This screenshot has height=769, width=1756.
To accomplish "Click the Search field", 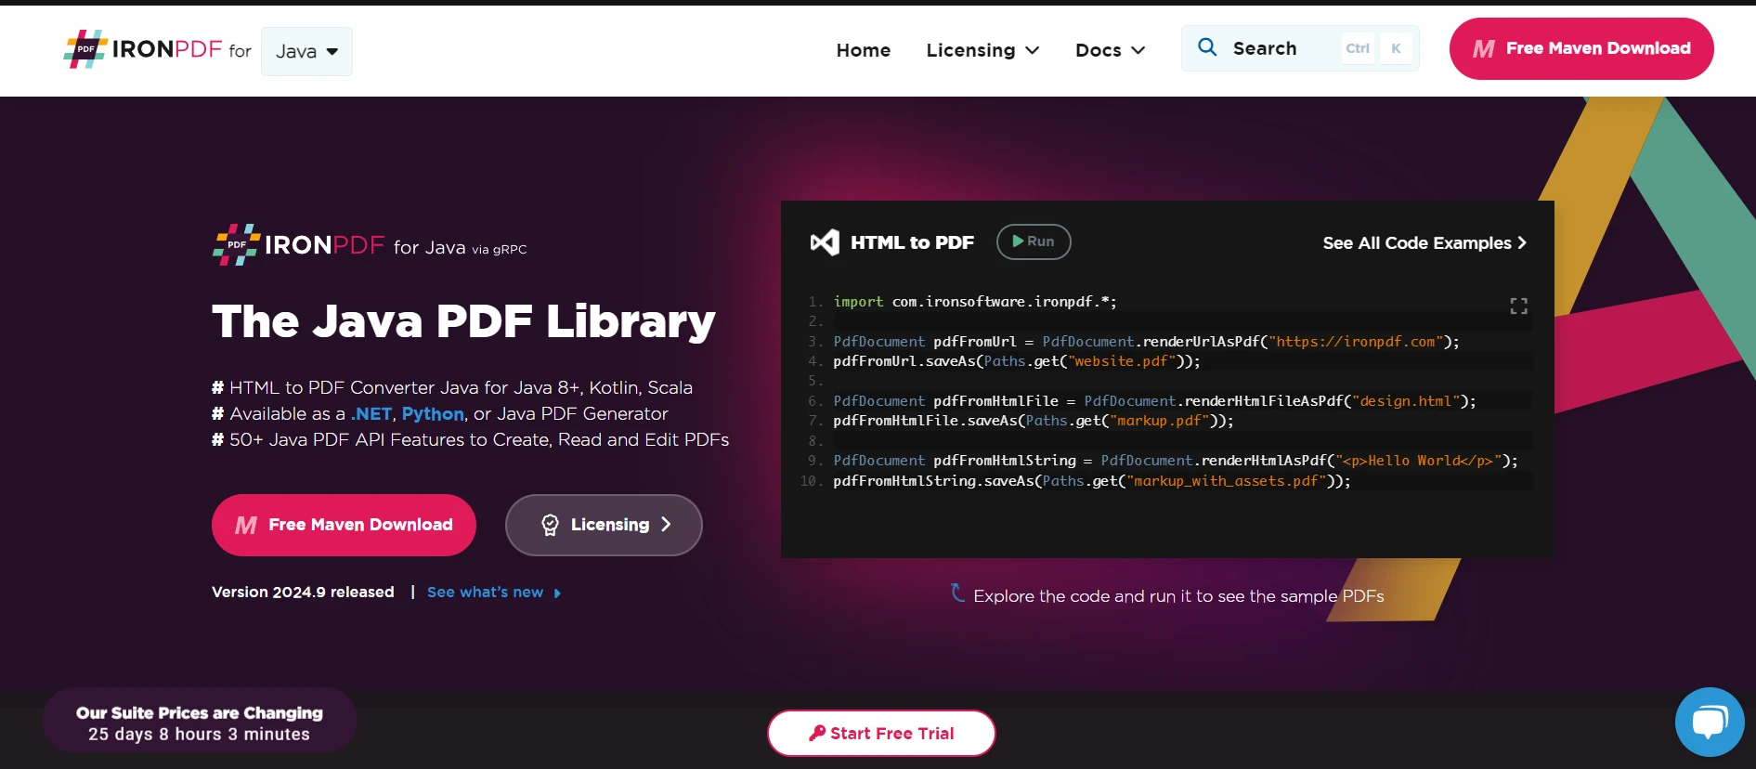I will [x=1300, y=48].
